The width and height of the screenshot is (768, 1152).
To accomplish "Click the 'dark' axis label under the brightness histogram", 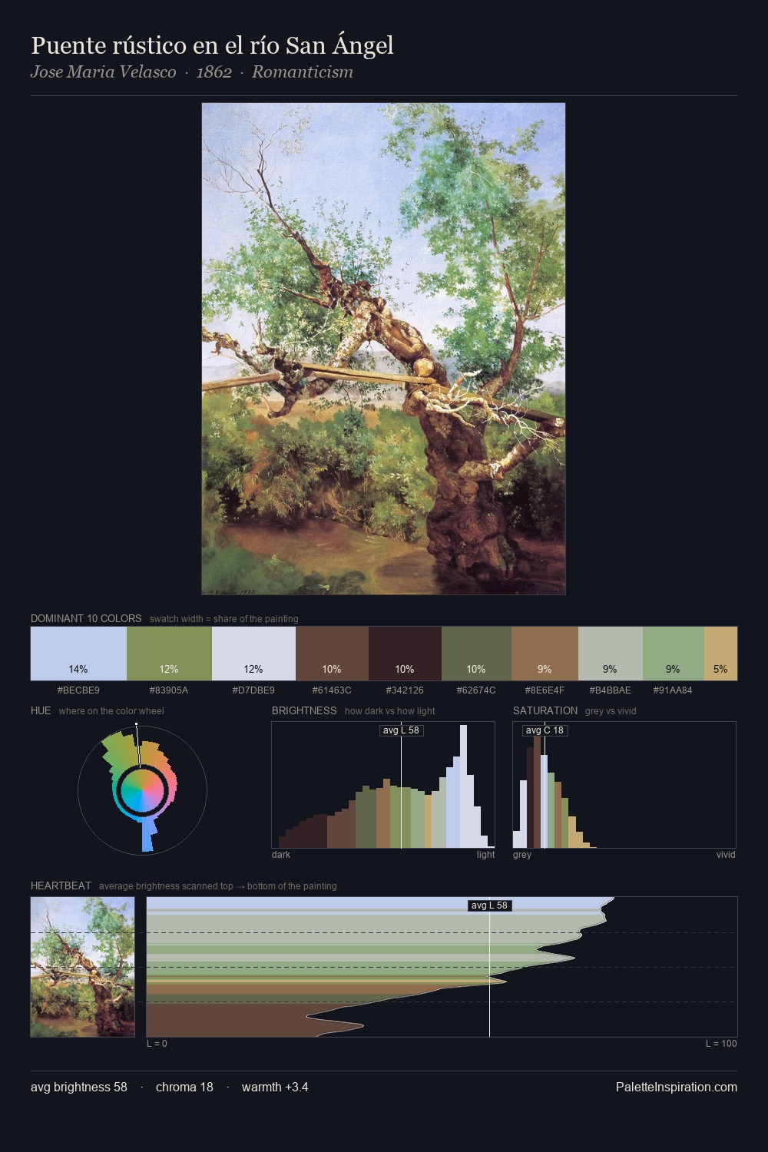I will tap(281, 855).
